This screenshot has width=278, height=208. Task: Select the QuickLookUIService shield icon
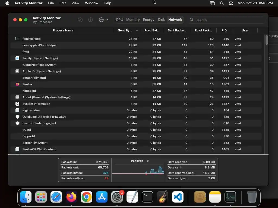(x=17, y=117)
